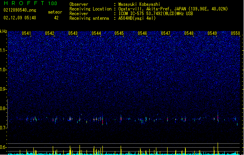Click the meteor count value 42
This screenshot has width=244, height=155.
(56, 18)
